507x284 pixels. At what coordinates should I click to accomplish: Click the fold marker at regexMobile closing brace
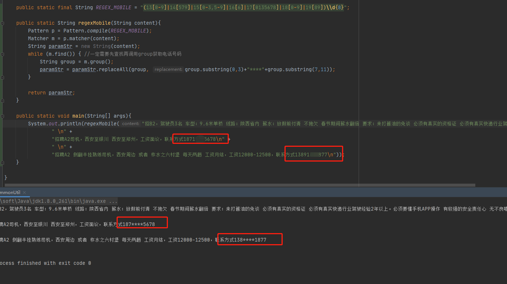[x=2, y=100]
